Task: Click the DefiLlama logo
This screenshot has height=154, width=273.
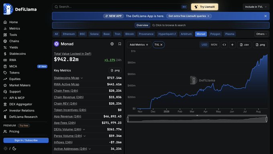Action: pyautogui.click(x=20, y=9)
